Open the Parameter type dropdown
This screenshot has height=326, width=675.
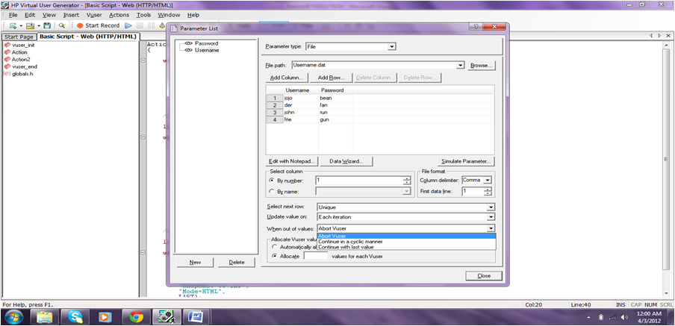[391, 46]
